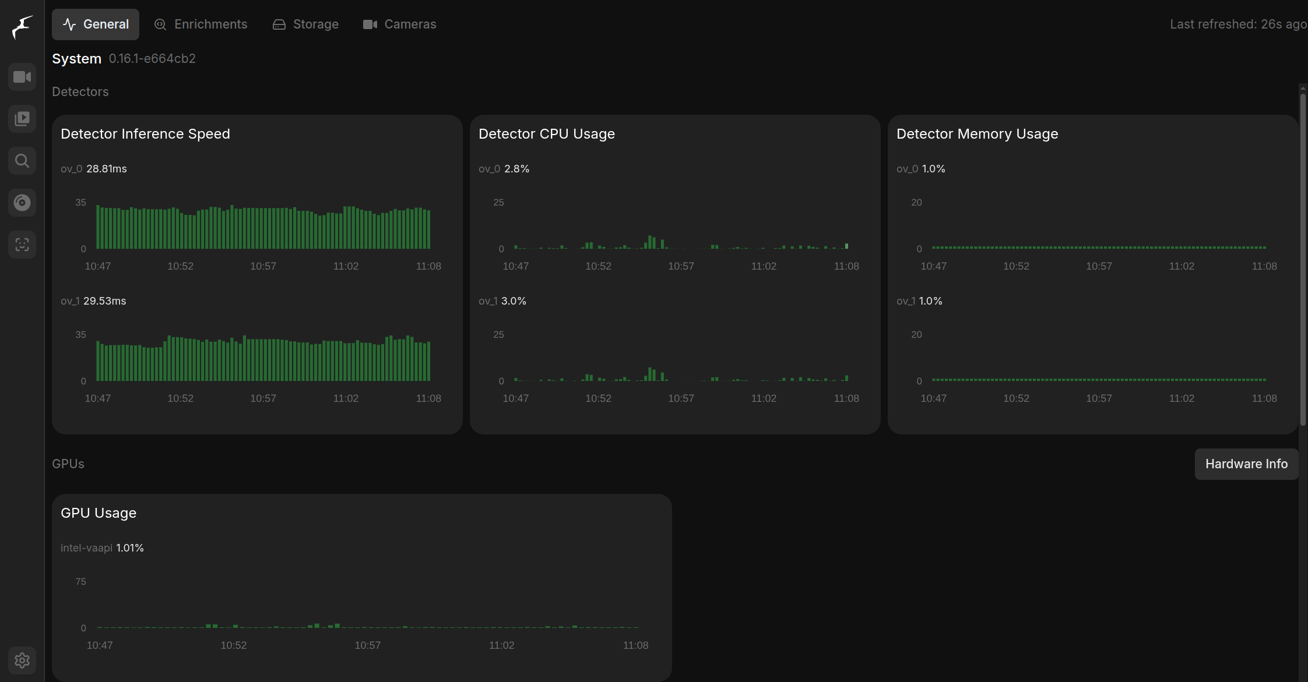The width and height of the screenshot is (1308, 682).
Task: Click the version 0.16.1-e664cb2 text
Action: 152,59
